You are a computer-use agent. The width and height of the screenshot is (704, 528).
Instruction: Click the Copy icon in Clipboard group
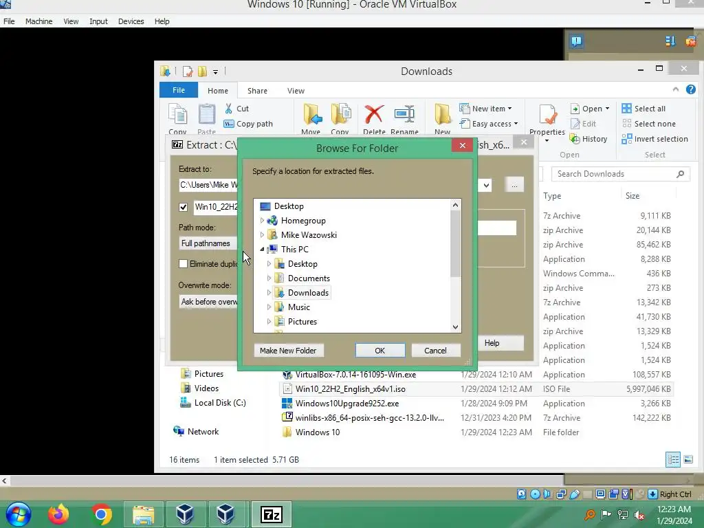178,114
